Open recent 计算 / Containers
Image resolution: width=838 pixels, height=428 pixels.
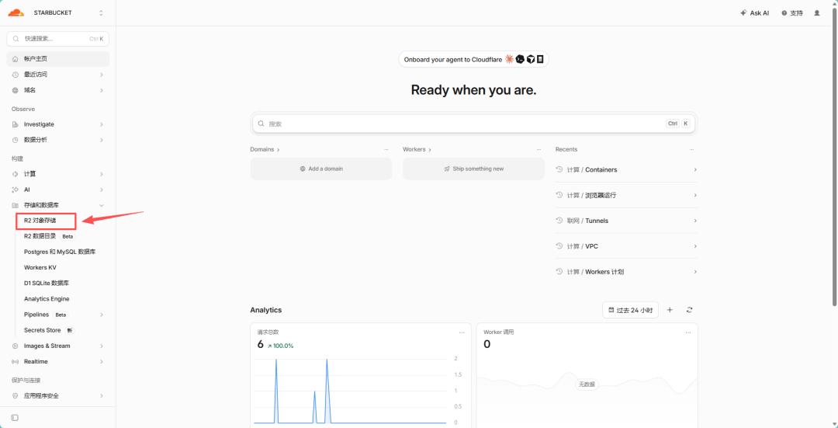pos(626,169)
